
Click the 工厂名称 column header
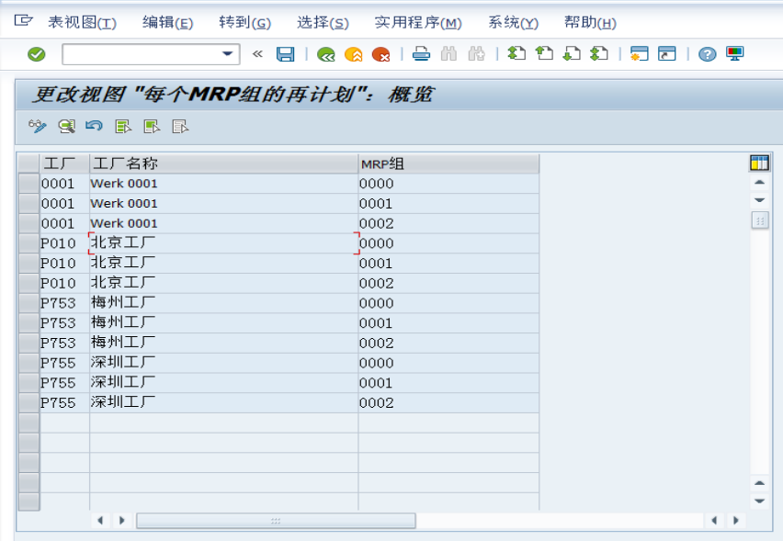coord(223,163)
